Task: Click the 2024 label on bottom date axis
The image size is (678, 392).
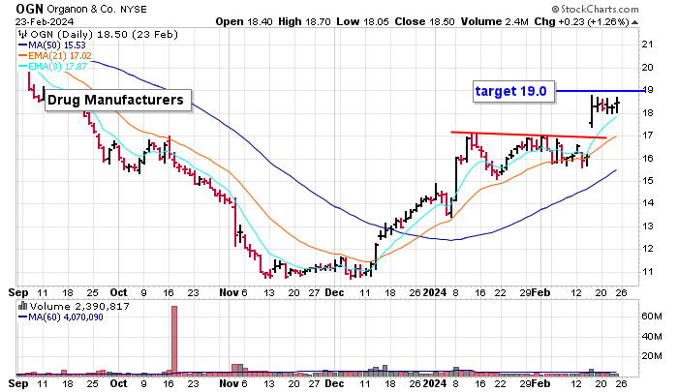Action: pyautogui.click(x=435, y=384)
